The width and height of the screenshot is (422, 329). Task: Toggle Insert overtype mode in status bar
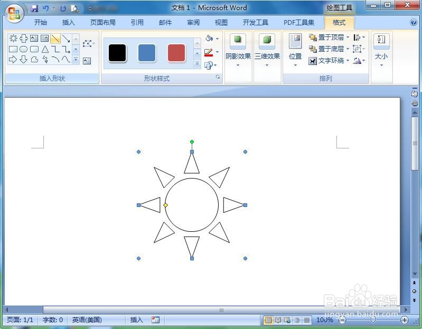[x=136, y=319]
